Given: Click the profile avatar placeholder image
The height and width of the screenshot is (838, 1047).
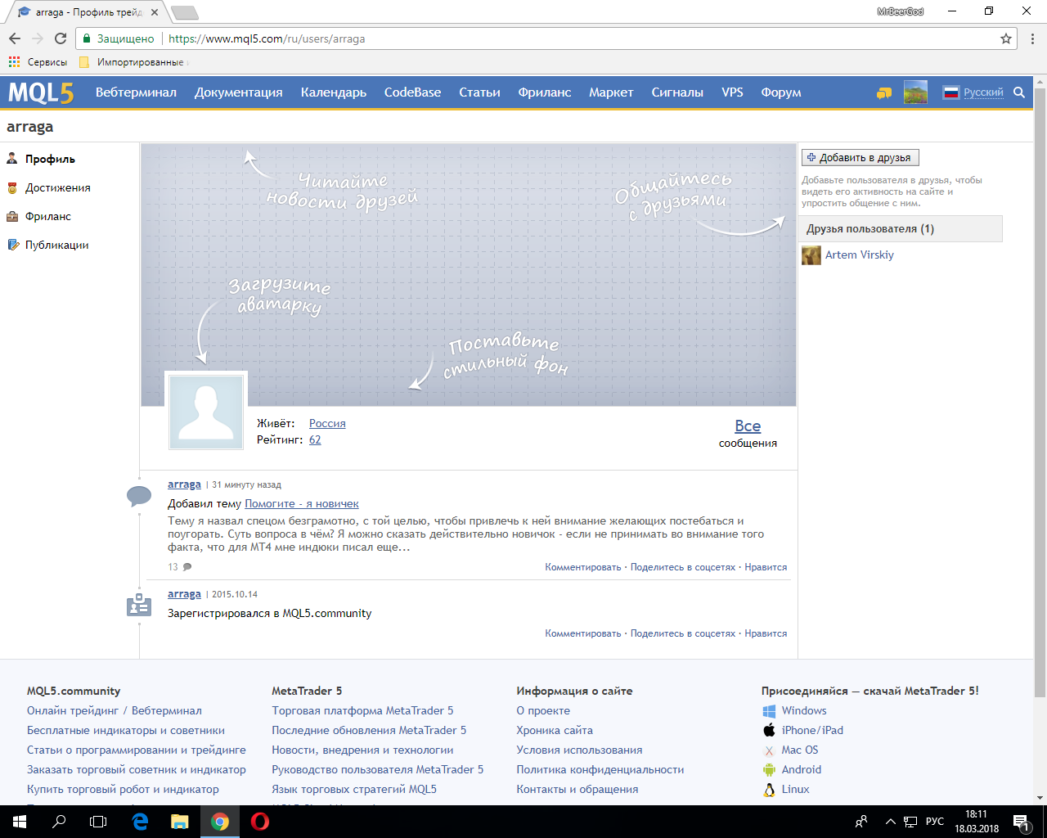Looking at the screenshot, I should [x=206, y=411].
